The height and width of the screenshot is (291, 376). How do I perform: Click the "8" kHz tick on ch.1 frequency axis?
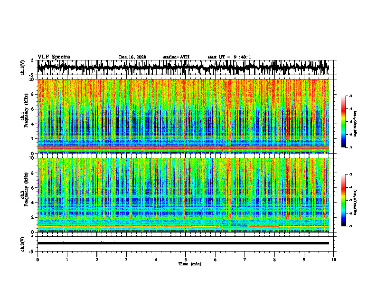tap(34, 94)
